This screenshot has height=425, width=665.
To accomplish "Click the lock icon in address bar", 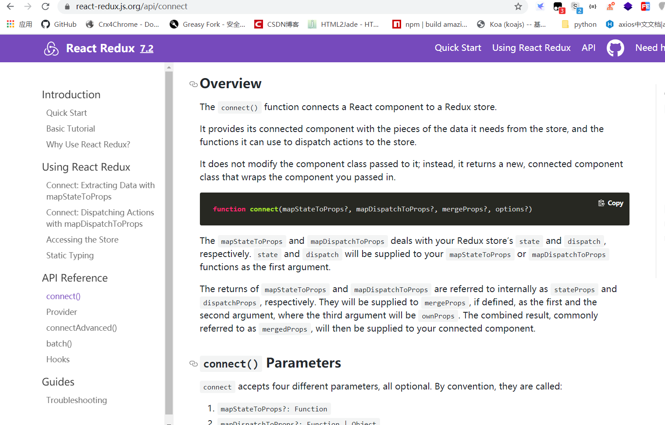I will [67, 7].
